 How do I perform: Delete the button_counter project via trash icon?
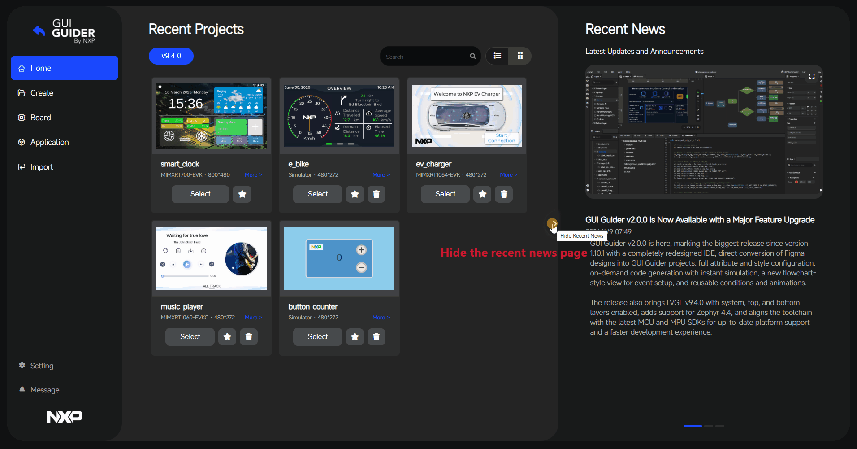[x=377, y=337]
